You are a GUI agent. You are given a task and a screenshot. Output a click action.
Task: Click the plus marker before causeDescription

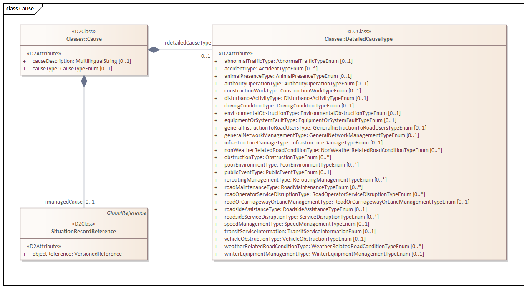(25, 61)
